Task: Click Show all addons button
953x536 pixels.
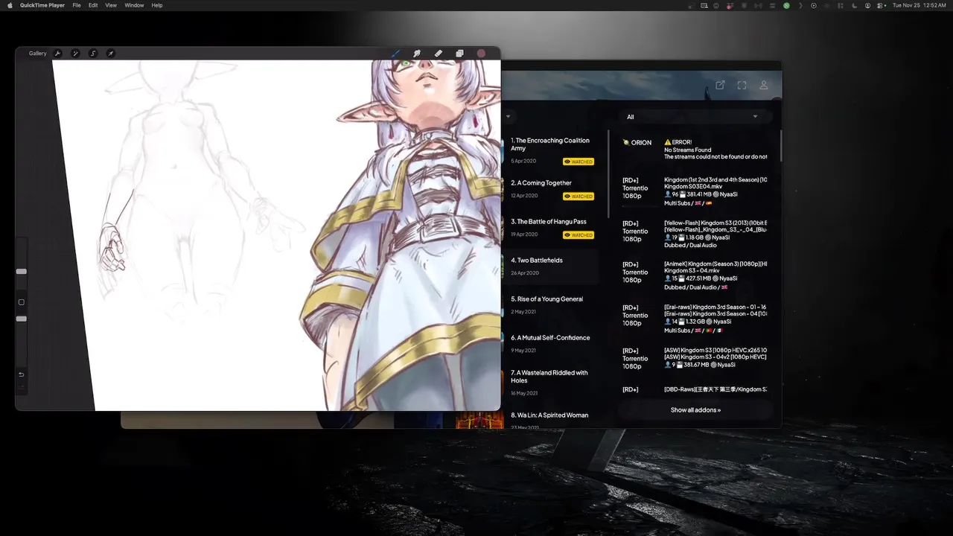Action: click(695, 410)
